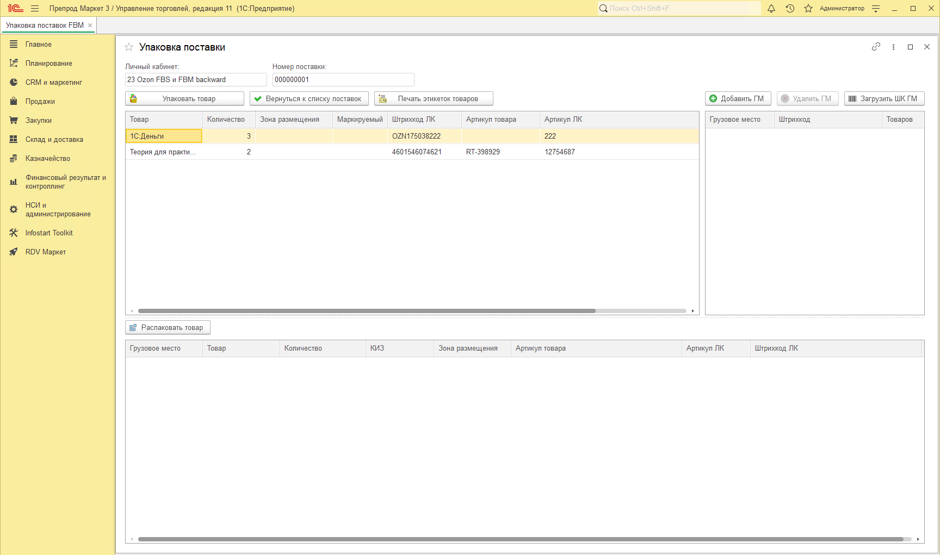The width and height of the screenshot is (940, 555).
Task: Open favorites star in title bar
Action: pyautogui.click(x=808, y=8)
